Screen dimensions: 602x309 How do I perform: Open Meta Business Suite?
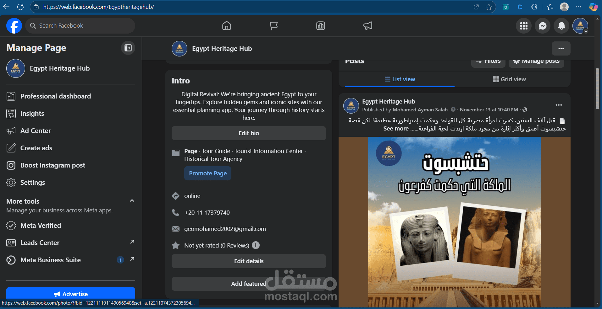(x=71, y=260)
